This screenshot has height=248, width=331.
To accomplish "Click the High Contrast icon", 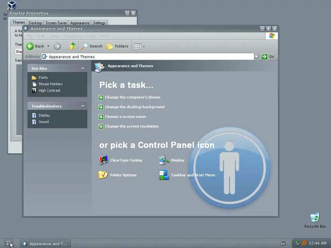I will pos(34,90).
